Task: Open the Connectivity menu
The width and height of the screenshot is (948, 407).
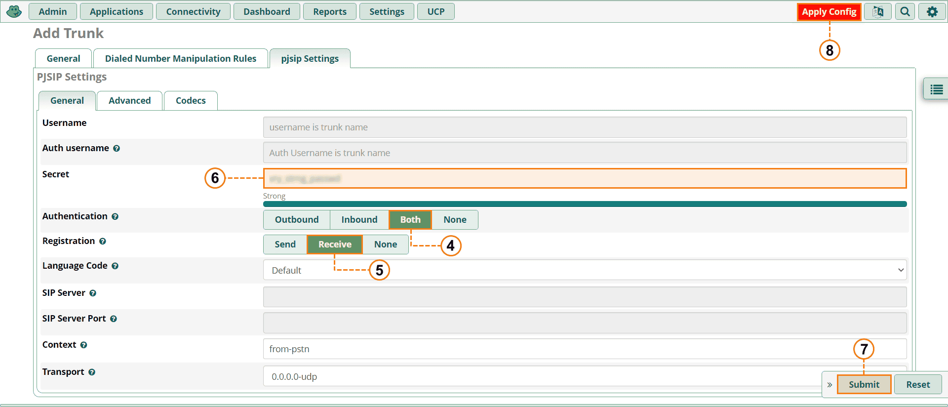Action: coord(193,11)
